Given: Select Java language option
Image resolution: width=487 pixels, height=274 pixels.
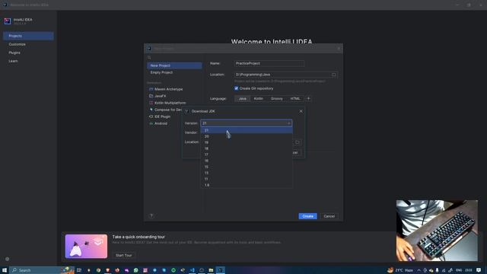Looking at the screenshot, I should pyautogui.click(x=242, y=99).
